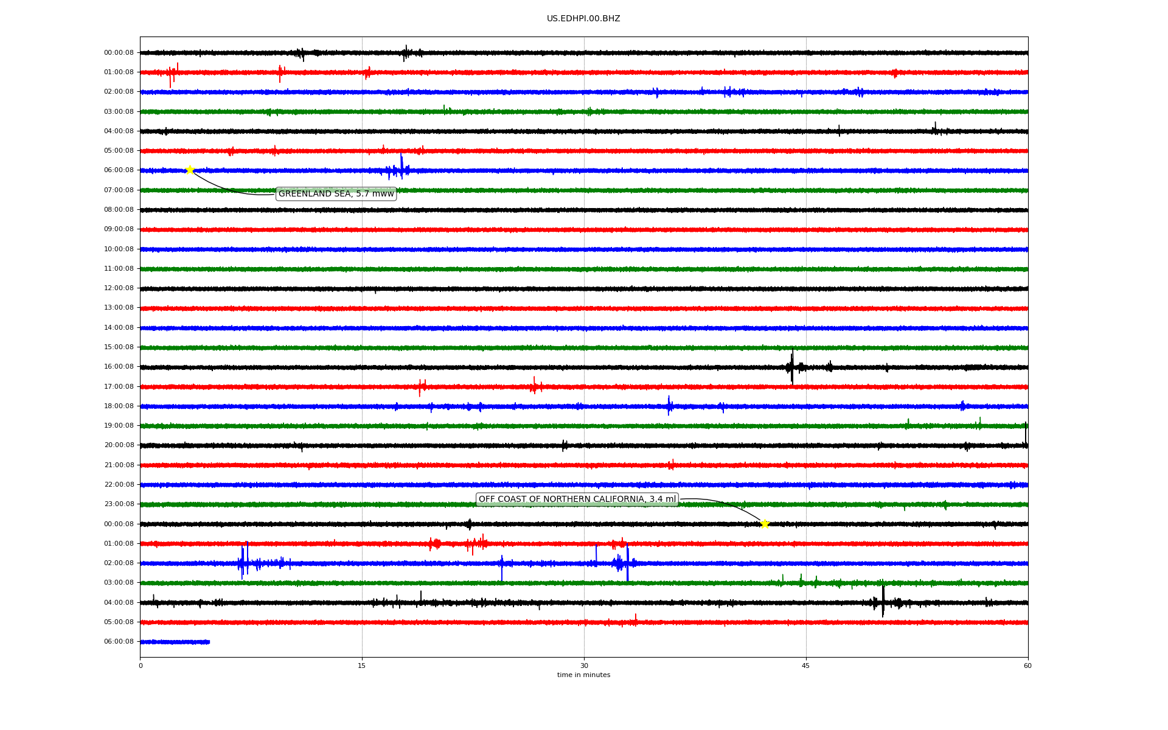Click the x-axis tick label 60
Viewport: 1168px width, 730px height.
pyautogui.click(x=1027, y=666)
